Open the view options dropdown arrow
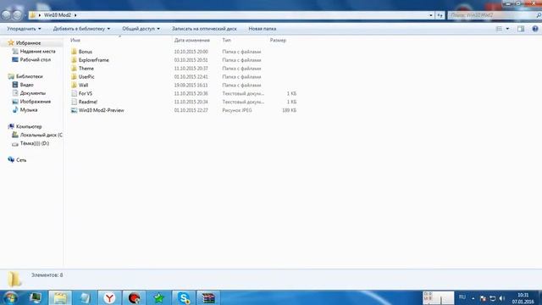Viewport: 542px width, 305px height. [507, 29]
